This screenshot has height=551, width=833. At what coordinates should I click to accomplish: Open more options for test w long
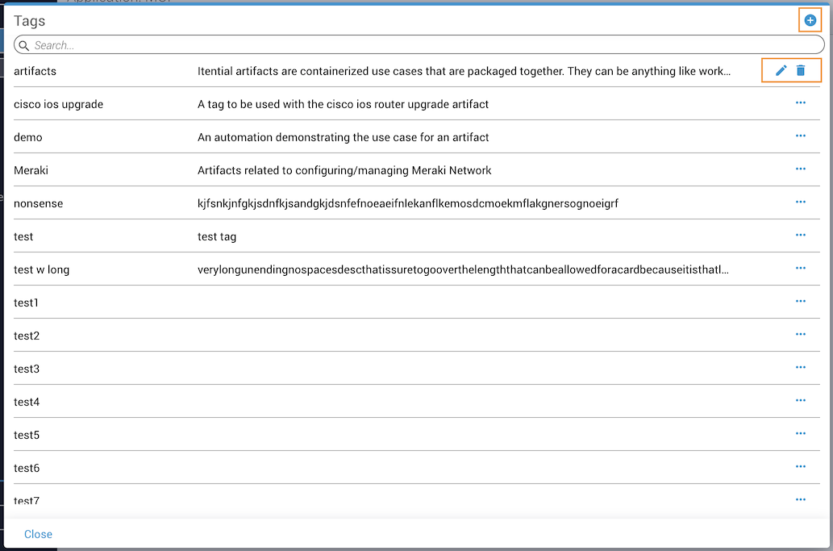pyautogui.click(x=801, y=268)
